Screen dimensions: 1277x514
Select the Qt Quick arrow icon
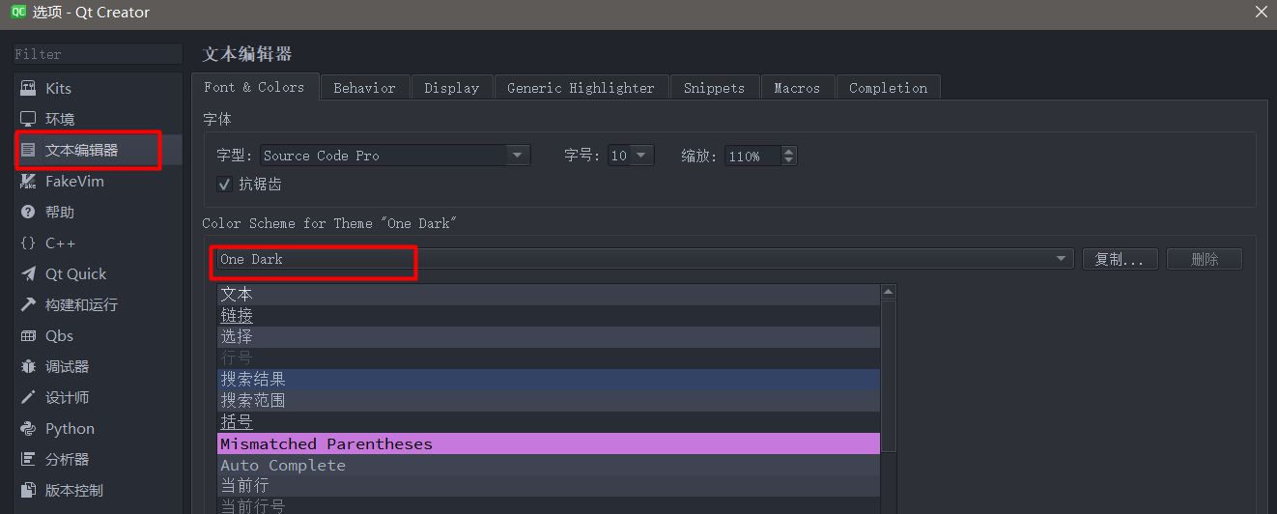point(28,273)
